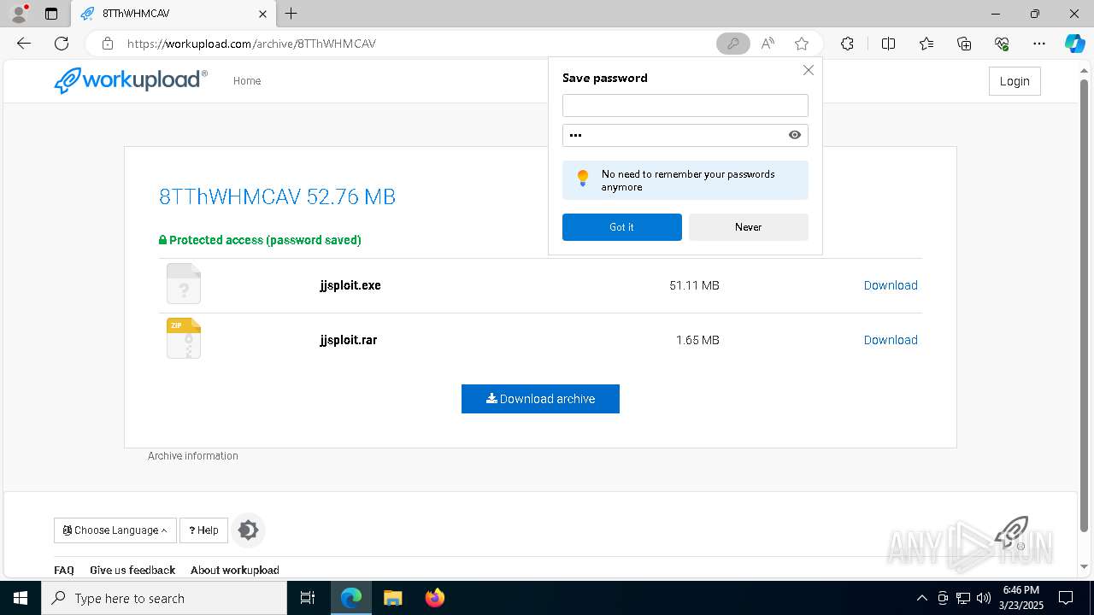The image size is (1094, 615).
Task: Open the Extensions puzzle icon
Action: [x=847, y=44]
